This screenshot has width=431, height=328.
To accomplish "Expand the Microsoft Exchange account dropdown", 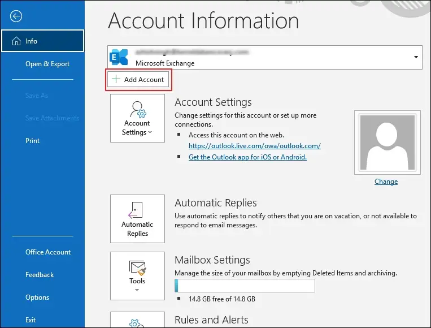I will (416, 57).
